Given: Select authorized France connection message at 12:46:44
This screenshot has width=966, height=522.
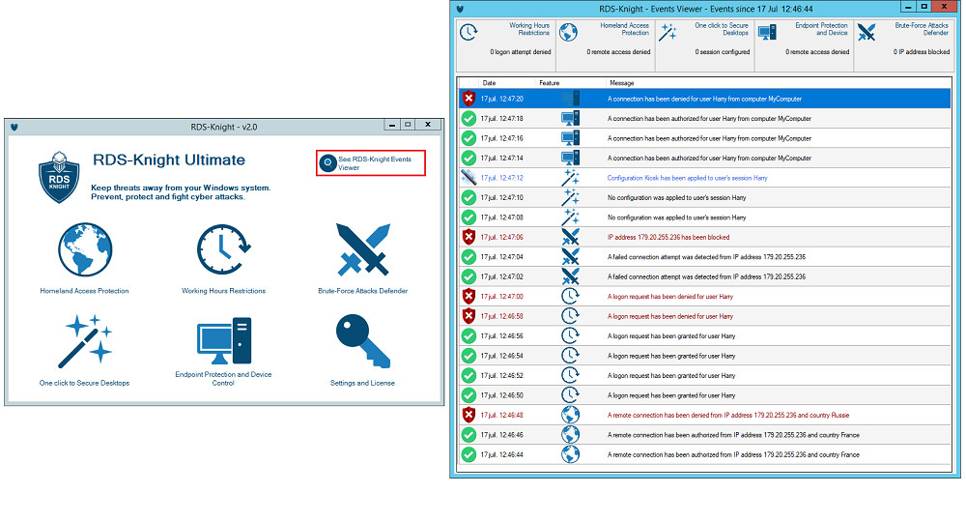Looking at the screenshot, I should tap(733, 454).
